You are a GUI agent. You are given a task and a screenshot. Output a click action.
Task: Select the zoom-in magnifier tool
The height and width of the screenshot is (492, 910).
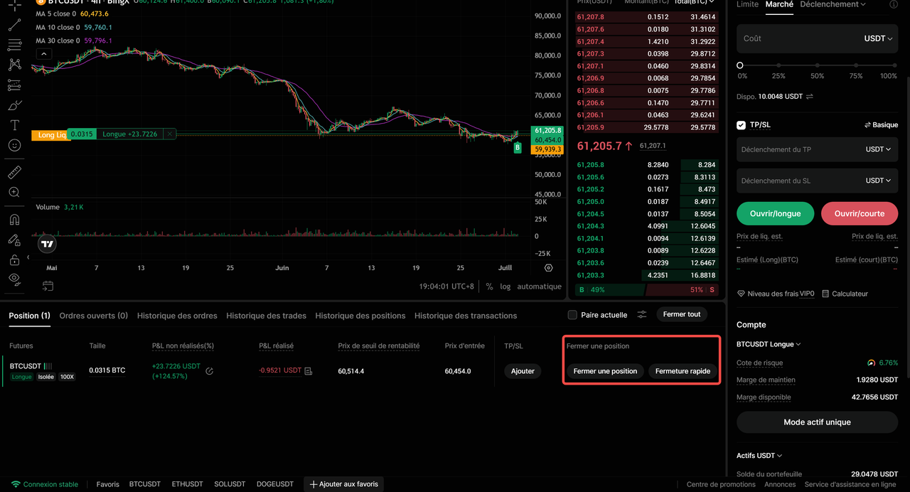pyautogui.click(x=14, y=192)
